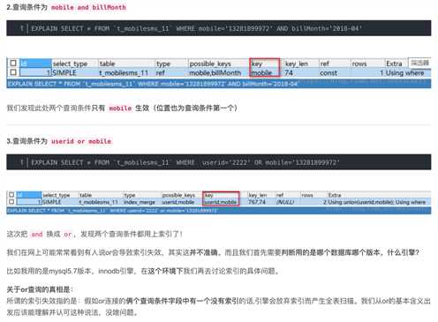
Task: Click the 'ref' column header above 'const'
Action: pos(324,64)
